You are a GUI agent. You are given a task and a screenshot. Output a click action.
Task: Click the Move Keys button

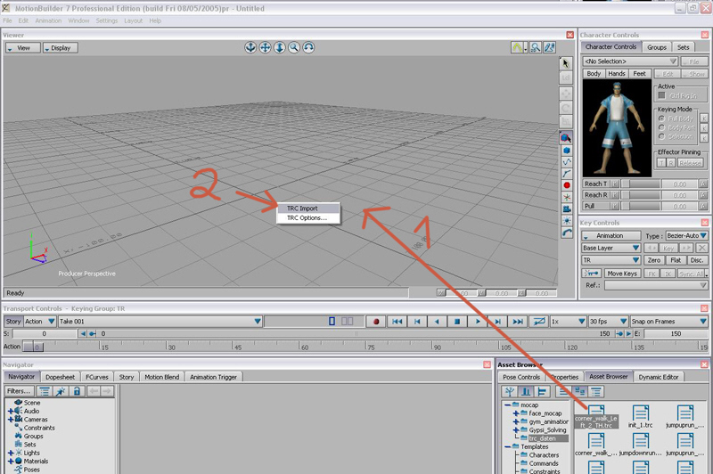622,274
